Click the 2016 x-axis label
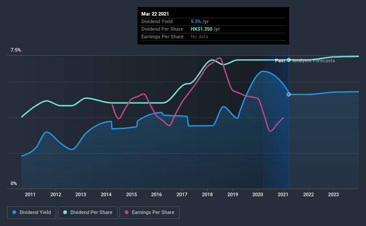This screenshot has height=226, width=366. (156, 194)
